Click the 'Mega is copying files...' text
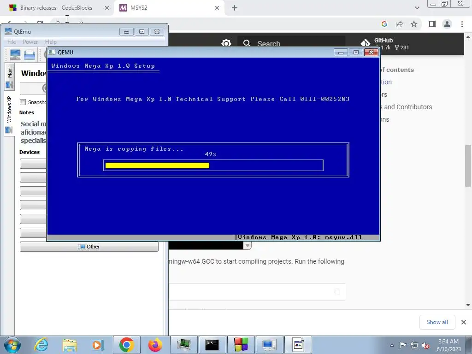Viewport: 472px width, 354px height. pos(134,149)
